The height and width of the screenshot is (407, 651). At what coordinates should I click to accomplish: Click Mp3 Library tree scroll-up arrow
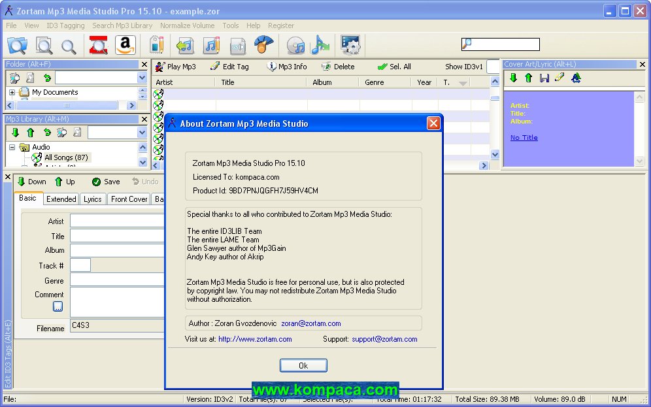pos(142,147)
